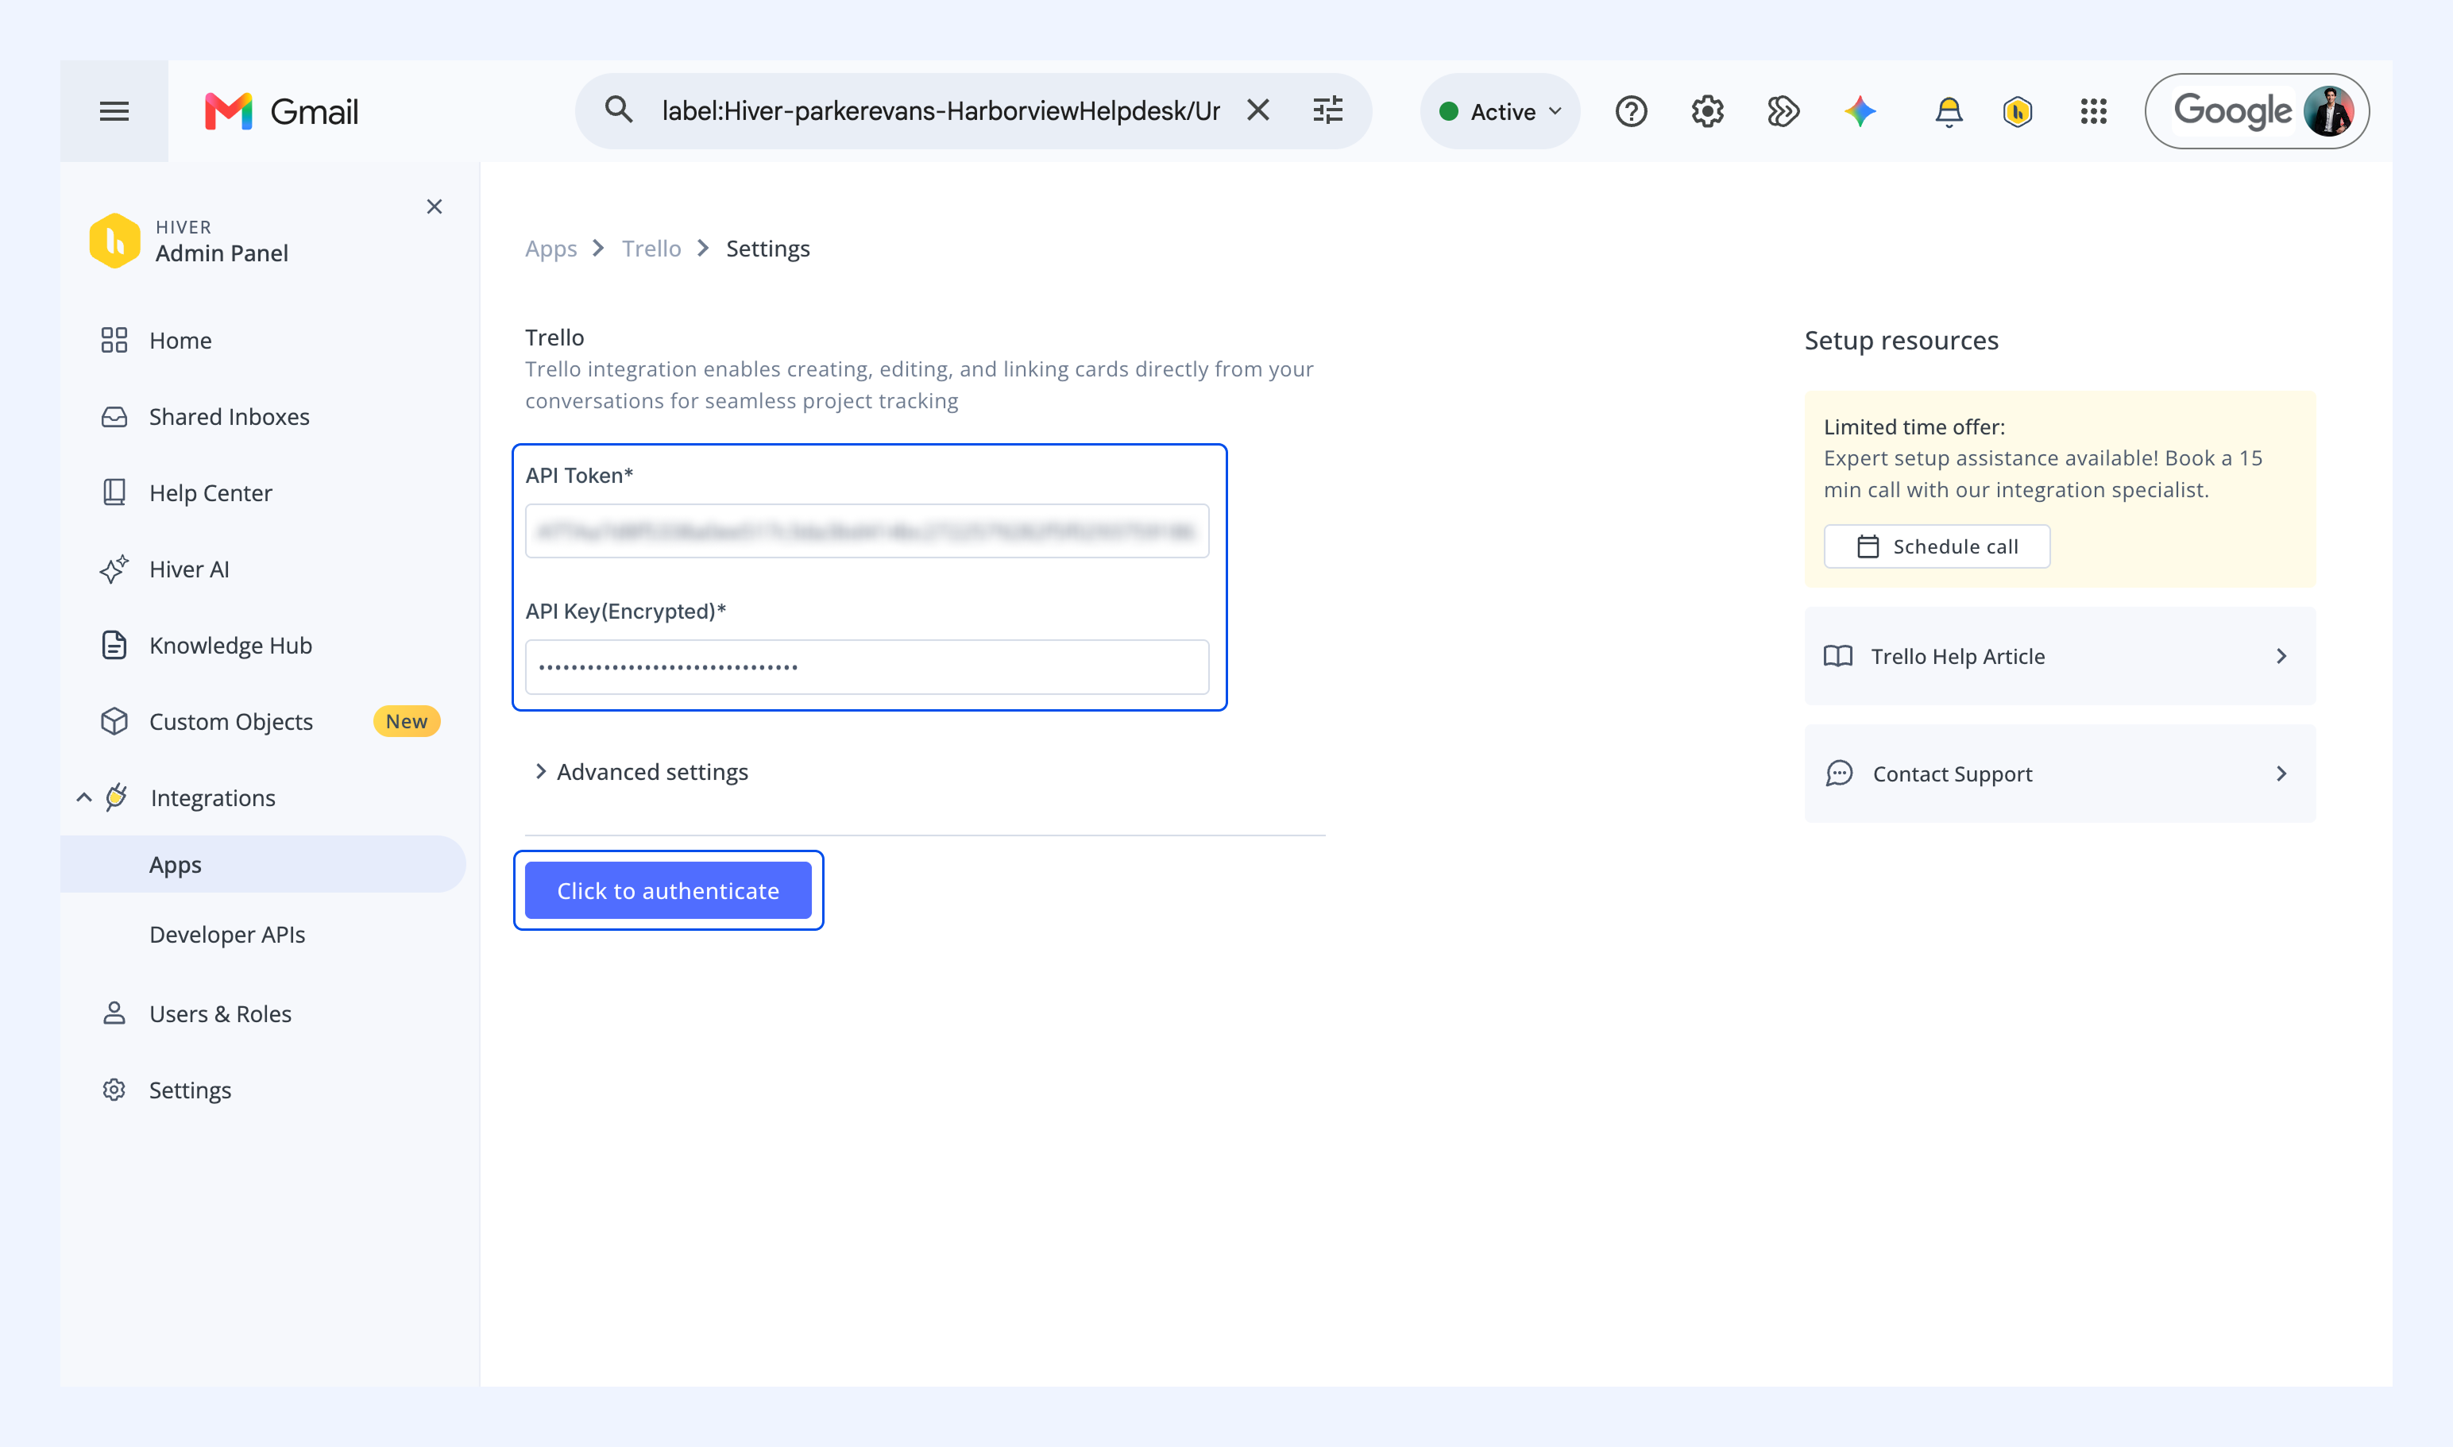Open the Help question mark icon
2453x1447 pixels.
click(1631, 111)
